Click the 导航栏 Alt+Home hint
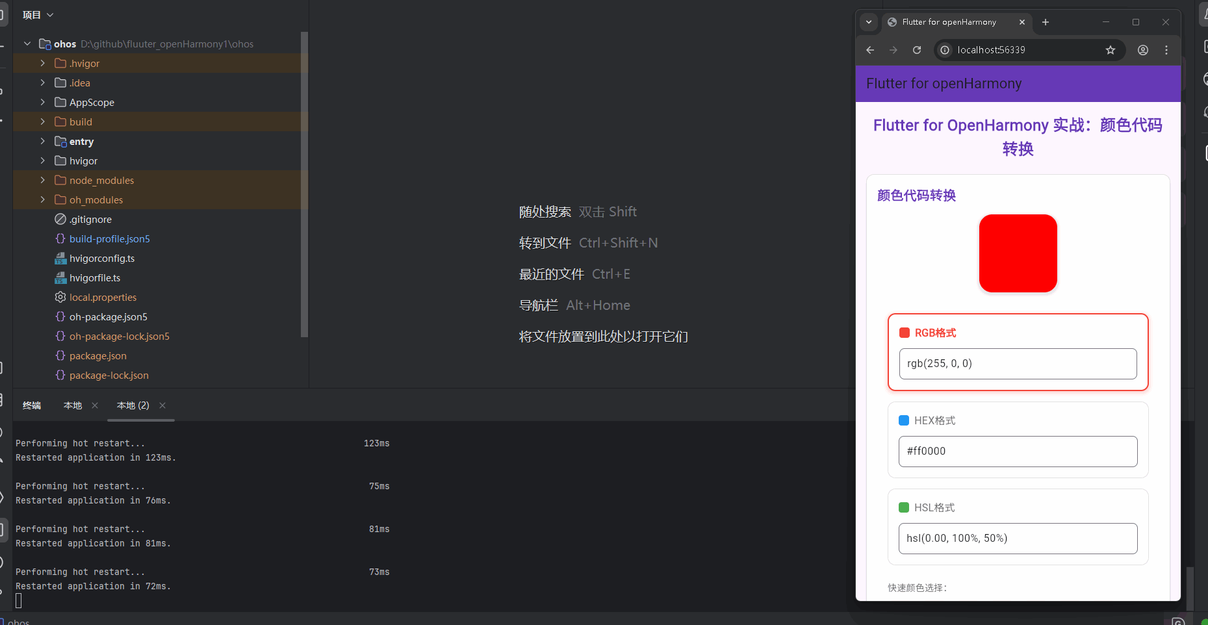 574,305
